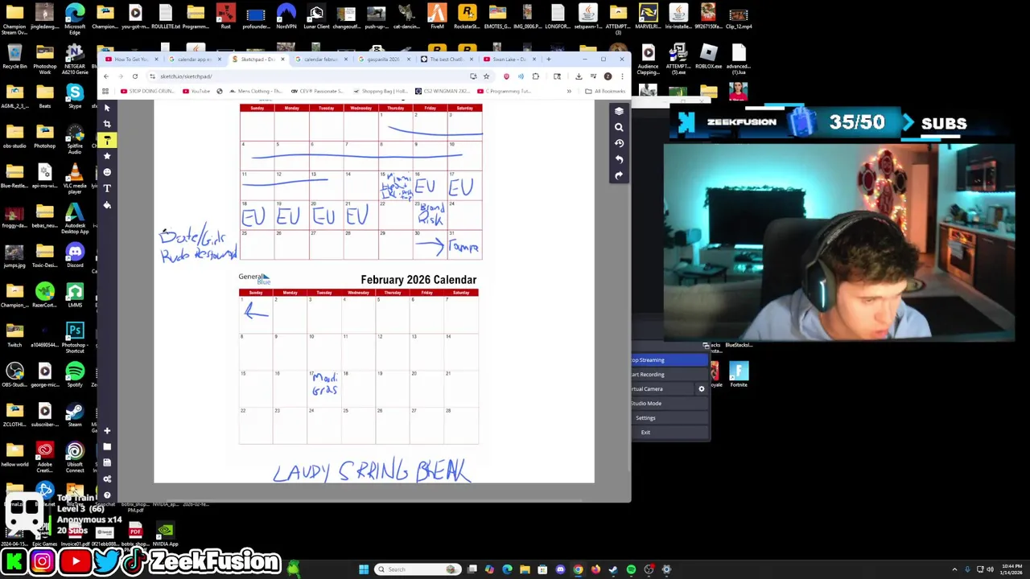Click the floppy disk Save icon
The width and height of the screenshot is (1030, 579).
pos(107,463)
